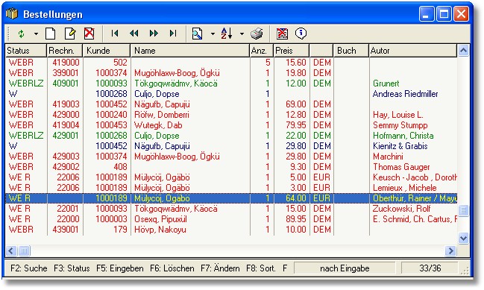The image size is (484, 290).
Task: Expand dropdown next to search icon
Action: click(x=213, y=34)
